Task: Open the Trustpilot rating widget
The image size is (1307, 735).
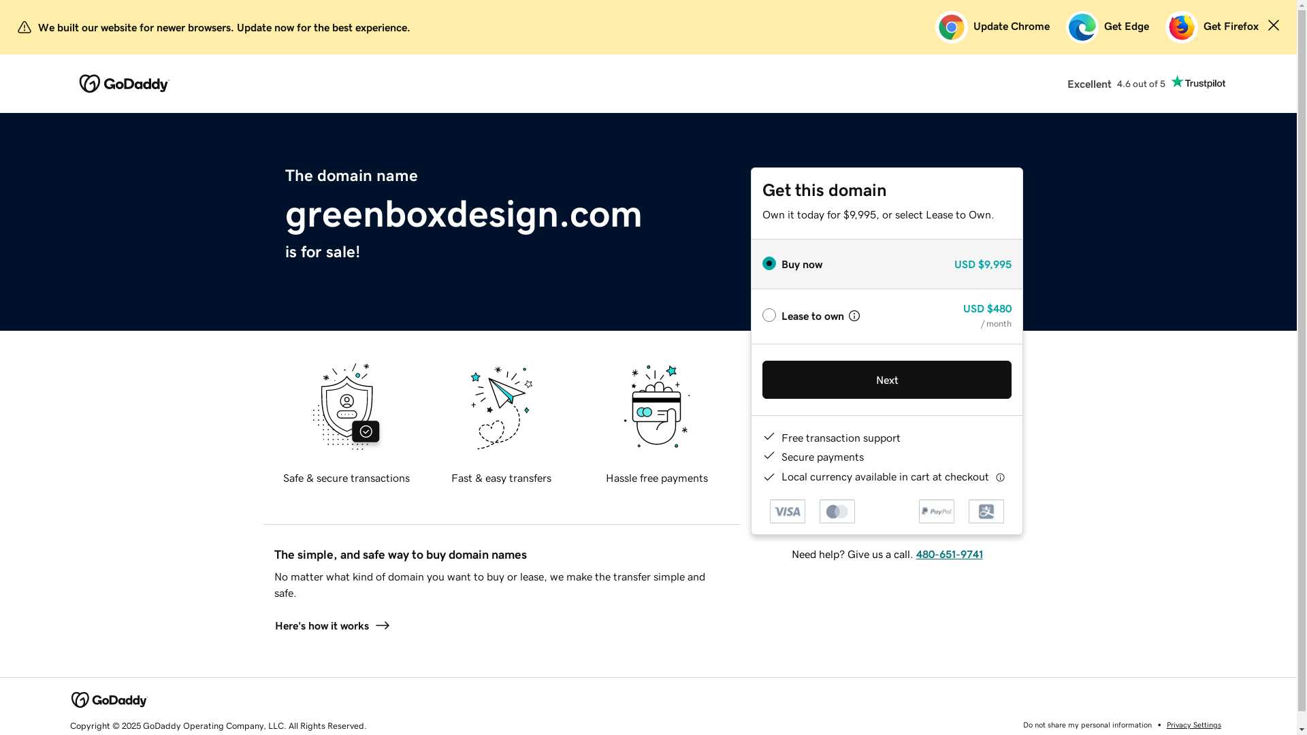Action: 1146,84
